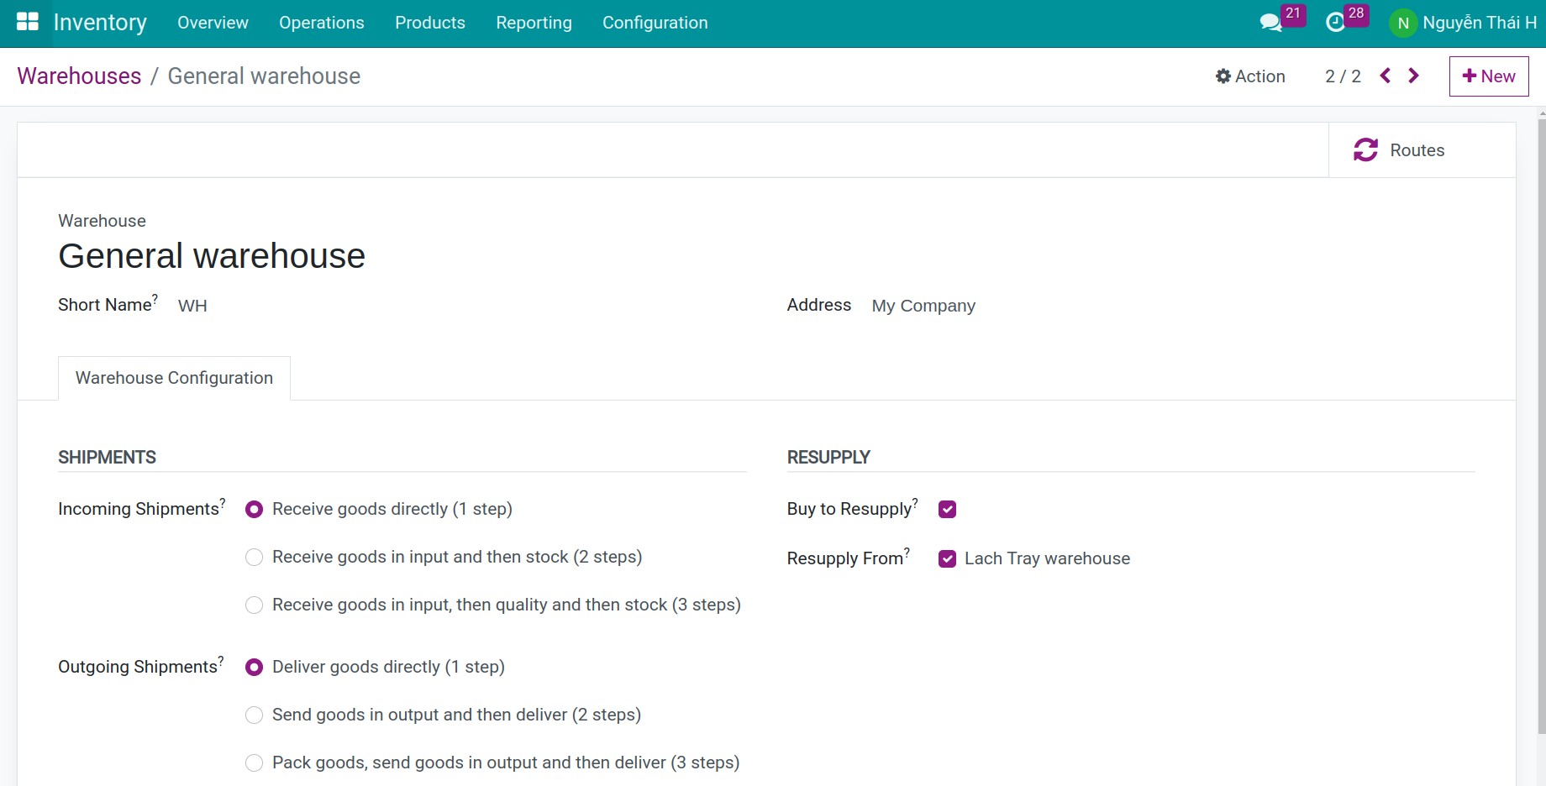Select pack goods, output and deliver option
Image resolution: width=1546 pixels, height=786 pixels.
click(254, 762)
